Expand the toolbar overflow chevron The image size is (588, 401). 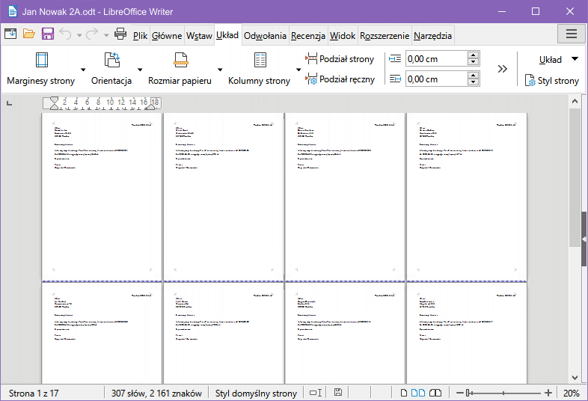[503, 69]
